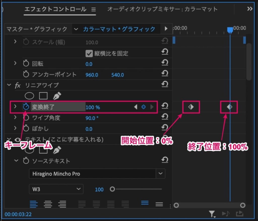Edit the ぼかし value 0.0

(89, 129)
